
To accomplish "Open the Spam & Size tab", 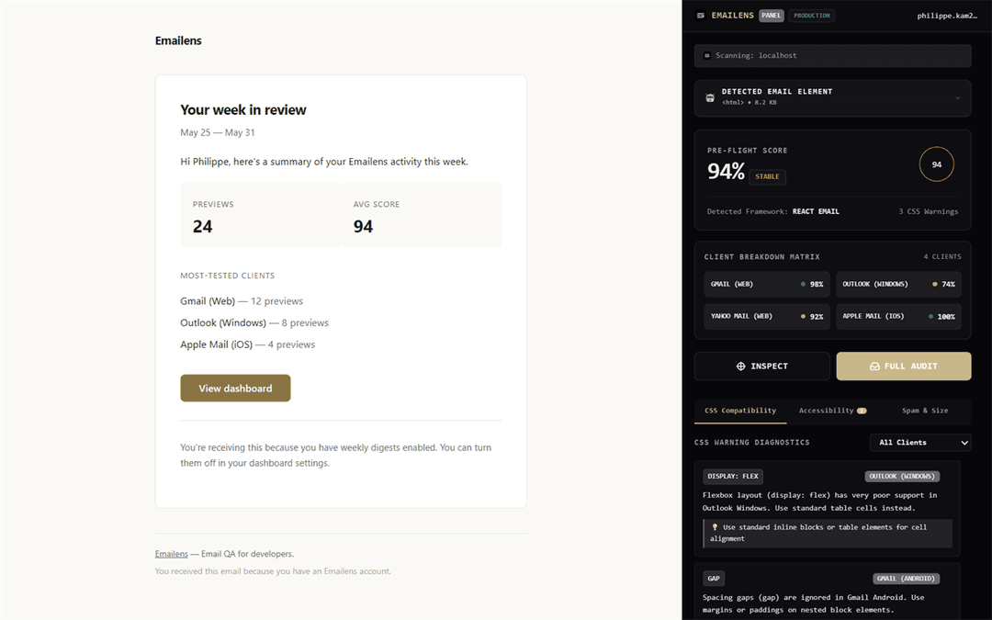I will coord(925,411).
